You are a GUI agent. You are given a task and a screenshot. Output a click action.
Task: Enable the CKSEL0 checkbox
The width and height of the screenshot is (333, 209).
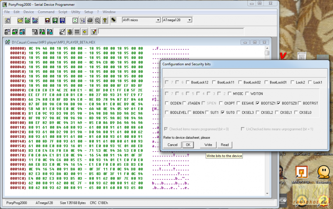(x=296, y=112)
